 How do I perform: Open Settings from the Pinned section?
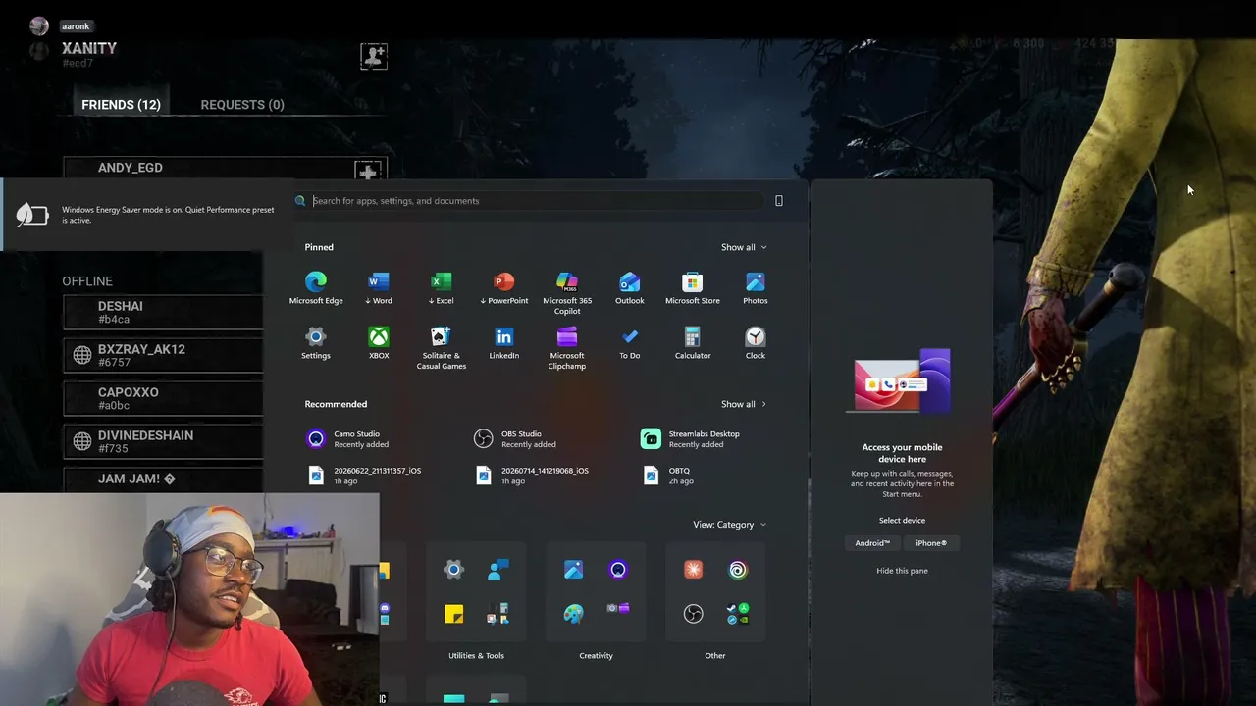(x=316, y=343)
